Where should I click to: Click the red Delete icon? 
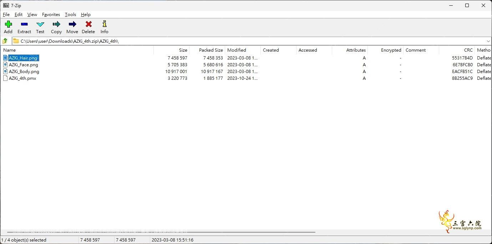[x=88, y=24]
